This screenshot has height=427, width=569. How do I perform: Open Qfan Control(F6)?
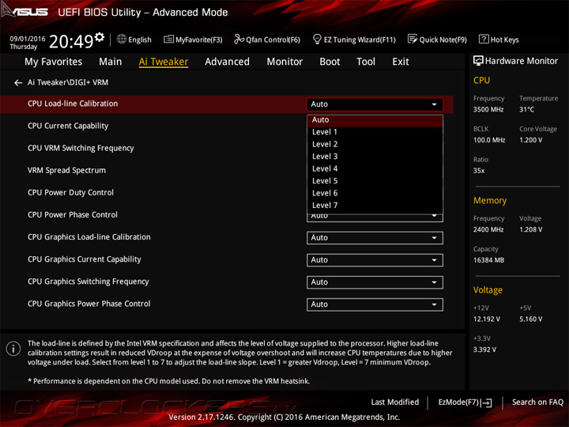tap(267, 40)
